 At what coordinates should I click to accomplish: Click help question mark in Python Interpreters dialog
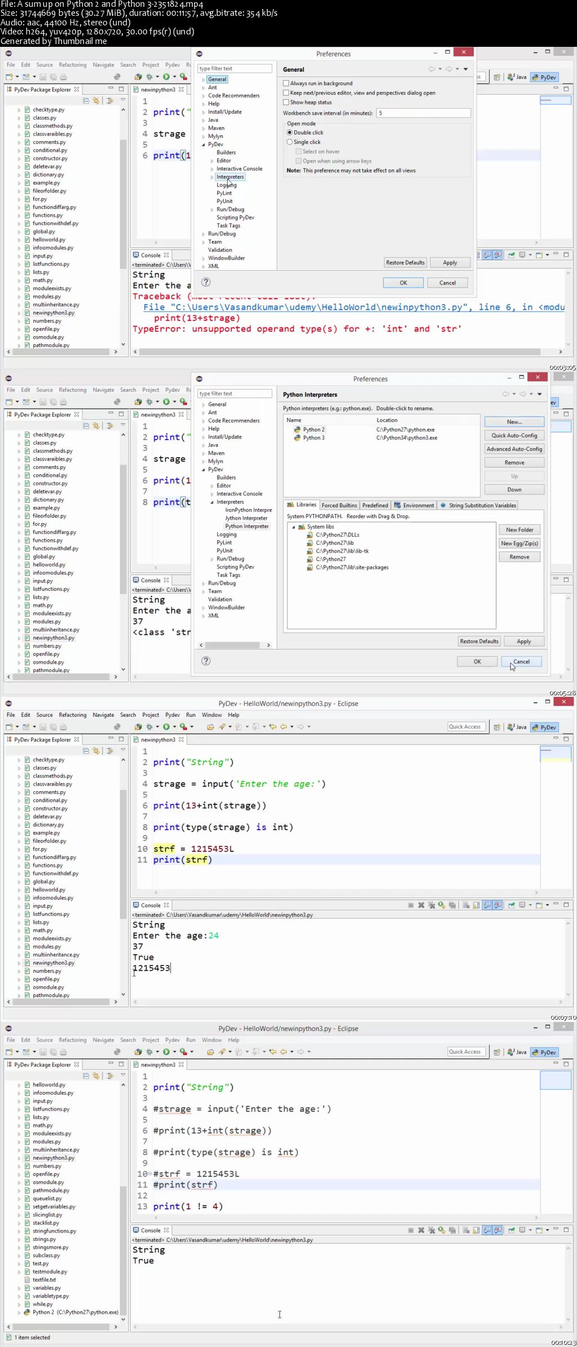coord(206,661)
